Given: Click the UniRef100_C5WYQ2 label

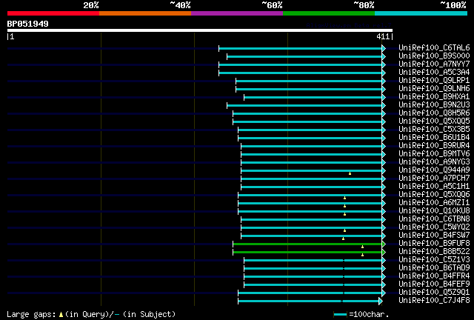Looking at the screenshot, I should click(x=434, y=227).
